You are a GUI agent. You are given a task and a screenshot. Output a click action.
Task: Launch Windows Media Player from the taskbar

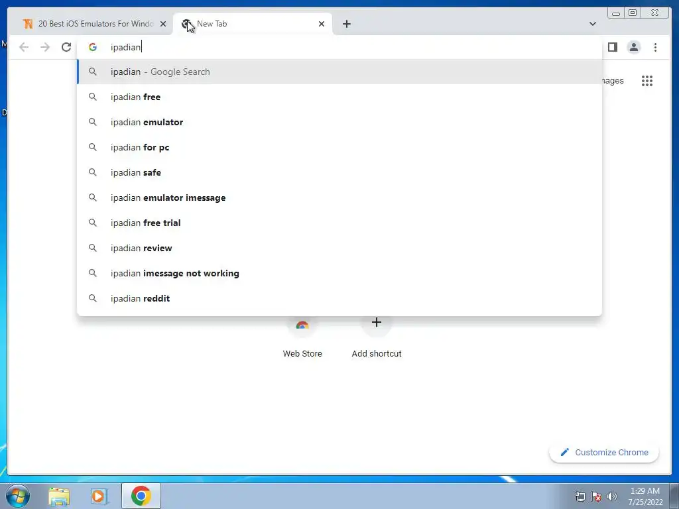(99, 496)
